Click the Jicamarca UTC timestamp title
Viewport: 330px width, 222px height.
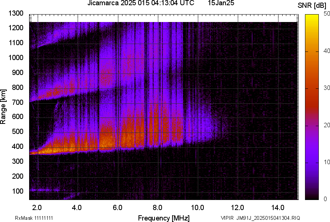pos(140,3)
